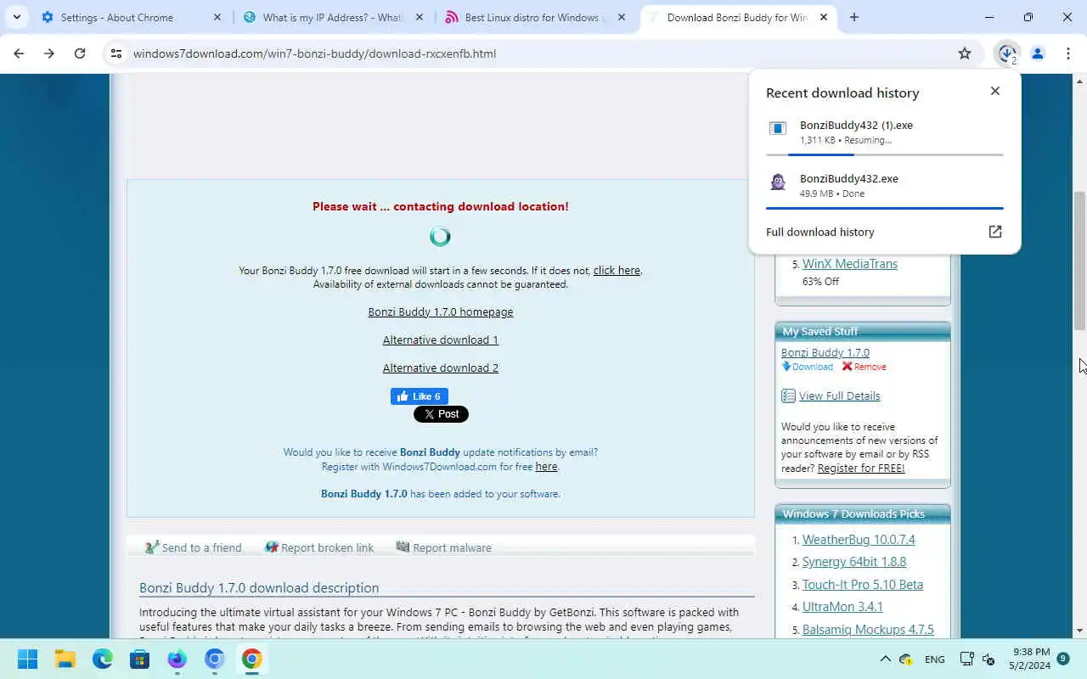Open the active Google Chrome taskbar icon
This screenshot has width=1087, height=679.
[x=251, y=659]
